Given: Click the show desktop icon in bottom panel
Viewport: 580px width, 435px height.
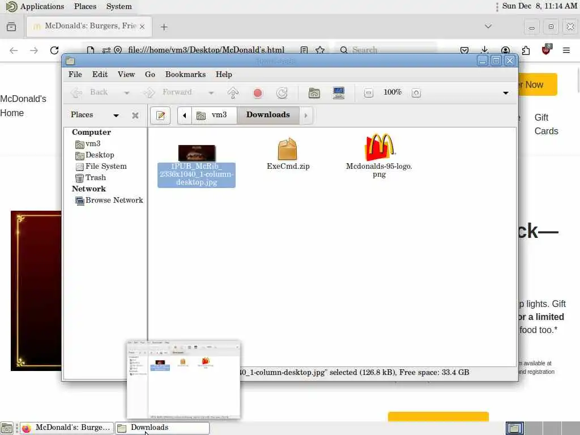Looking at the screenshot, I should pos(7,428).
